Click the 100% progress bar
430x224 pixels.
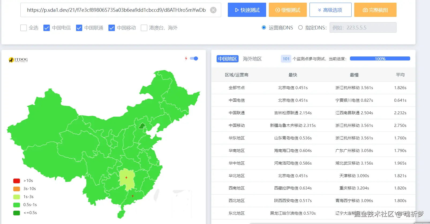pos(380,59)
